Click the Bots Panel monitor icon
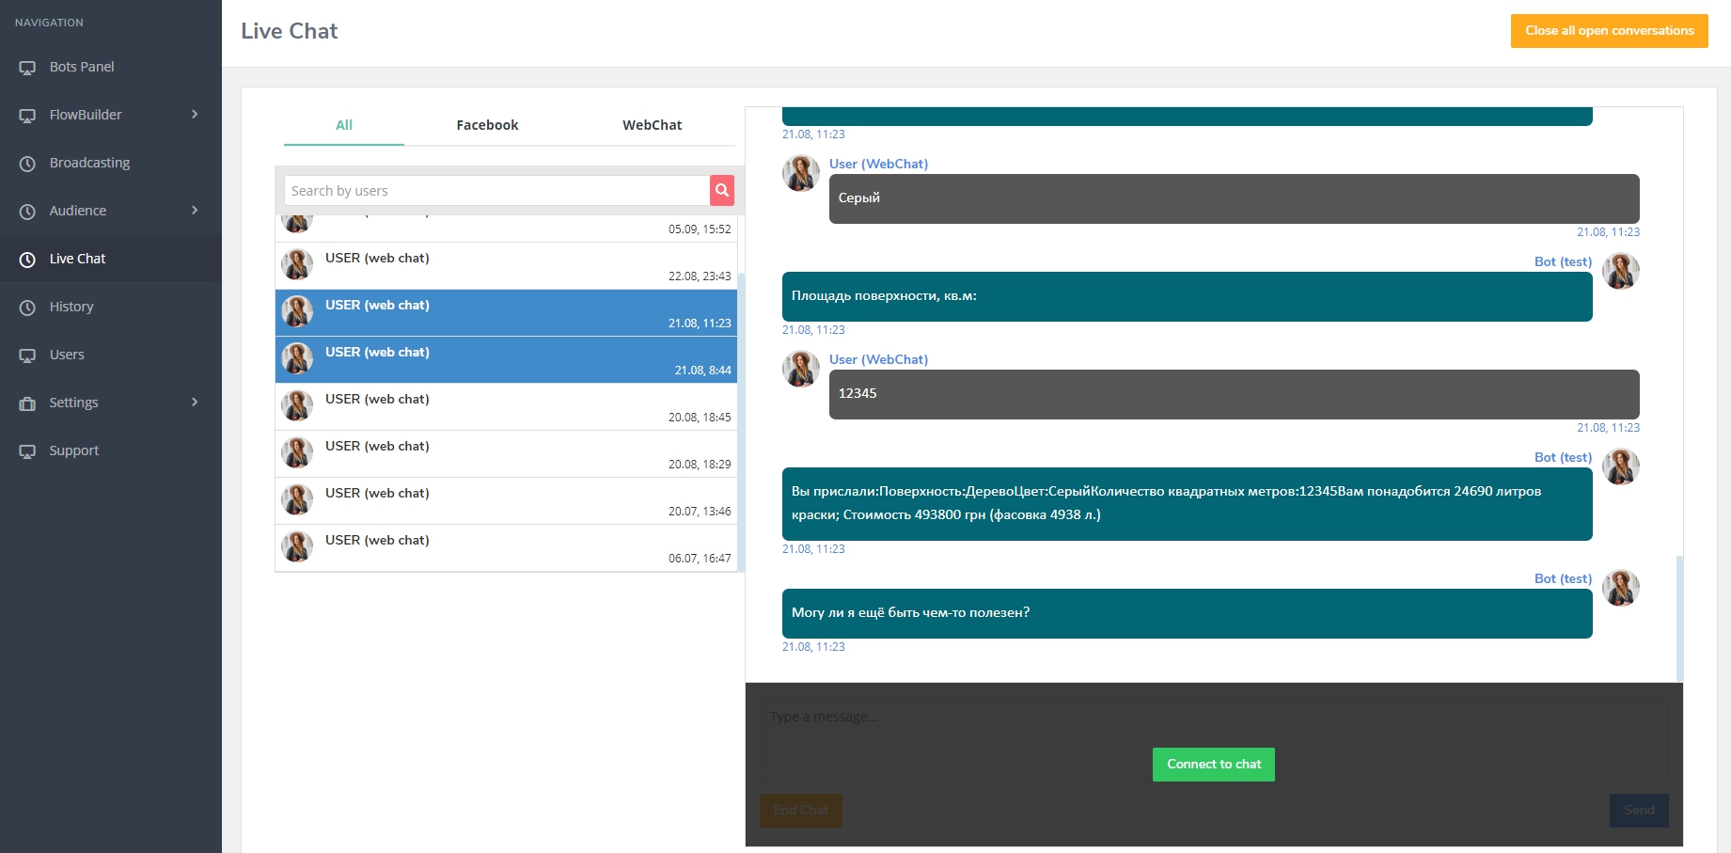This screenshot has width=1731, height=853. tap(27, 68)
